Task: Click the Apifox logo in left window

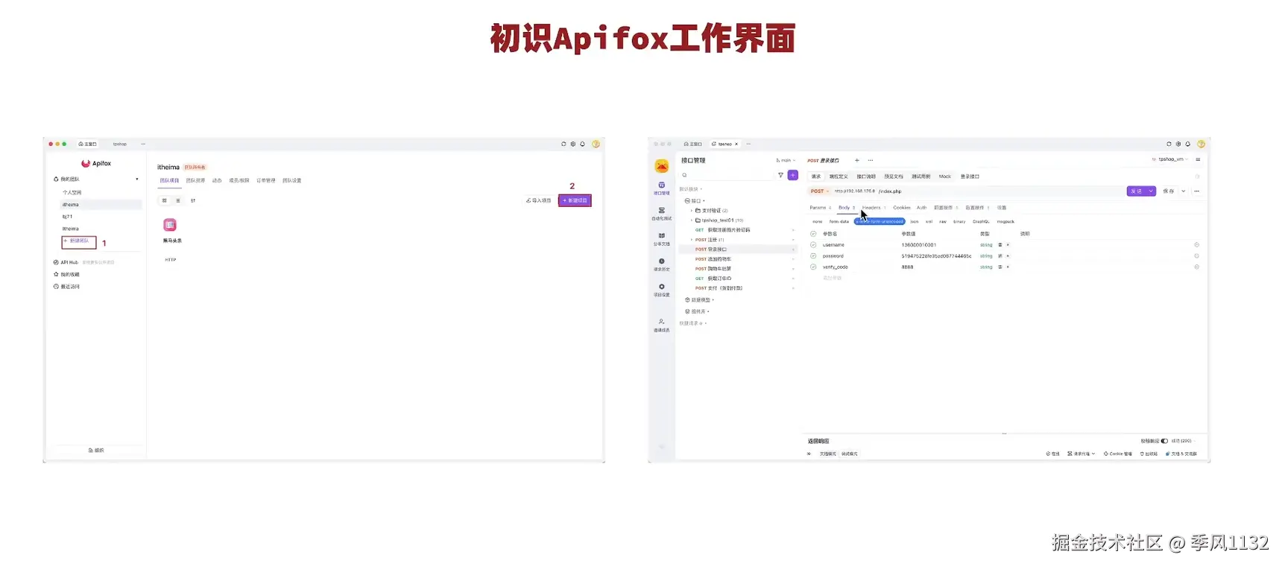Action: [x=96, y=163]
